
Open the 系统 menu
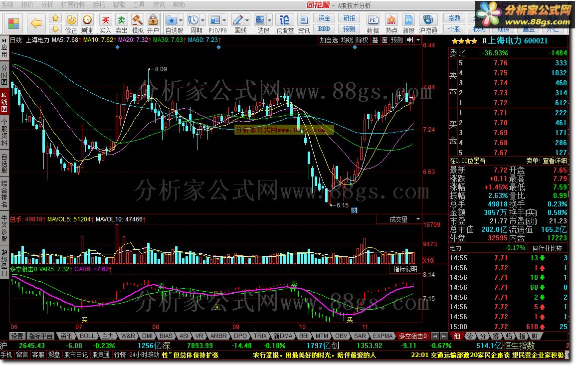7,4
